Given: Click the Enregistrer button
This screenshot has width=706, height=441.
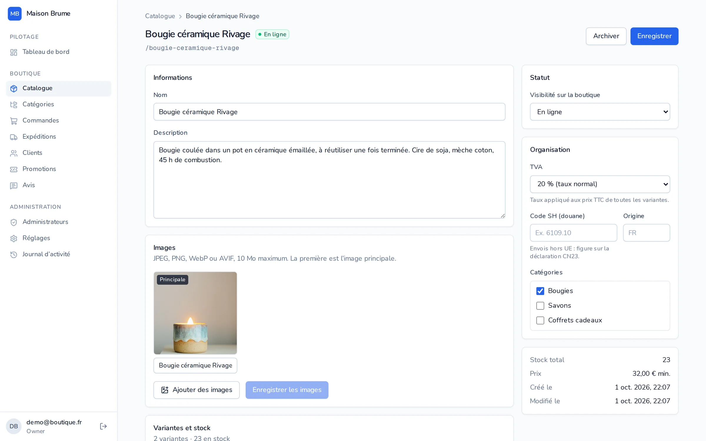Looking at the screenshot, I should (x=654, y=36).
